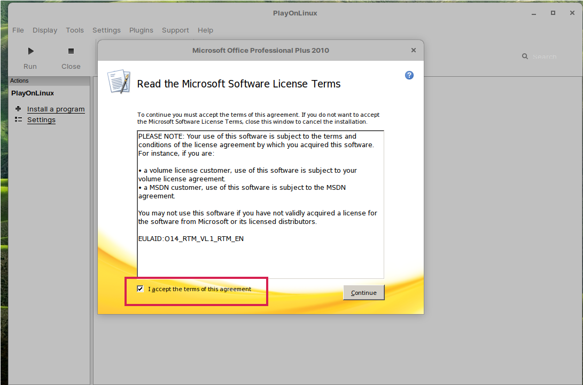The width and height of the screenshot is (583, 385).
Task: Click the plus icon beside Install a program
Action: pyautogui.click(x=18, y=109)
